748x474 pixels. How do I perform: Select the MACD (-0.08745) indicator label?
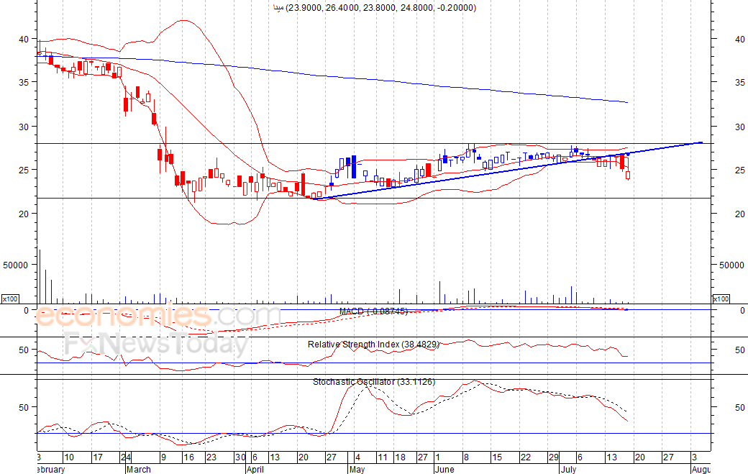pyautogui.click(x=373, y=311)
